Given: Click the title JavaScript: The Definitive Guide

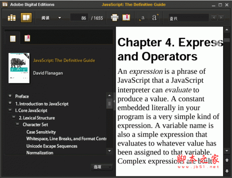Looking at the screenshot, I should (64, 60).
